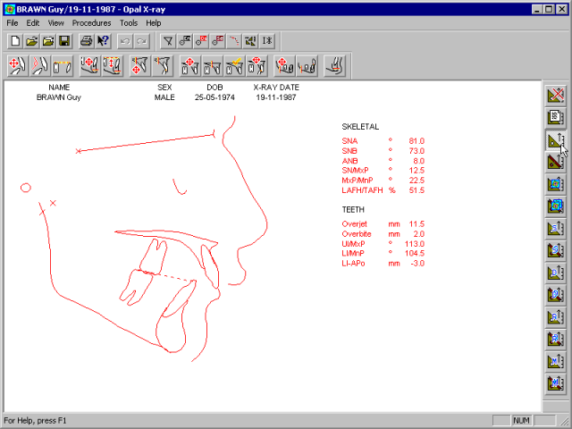The width and height of the screenshot is (572, 429).
Task: Toggle the pressed triangle ruler analysis icon
Action: pyautogui.click(x=556, y=139)
